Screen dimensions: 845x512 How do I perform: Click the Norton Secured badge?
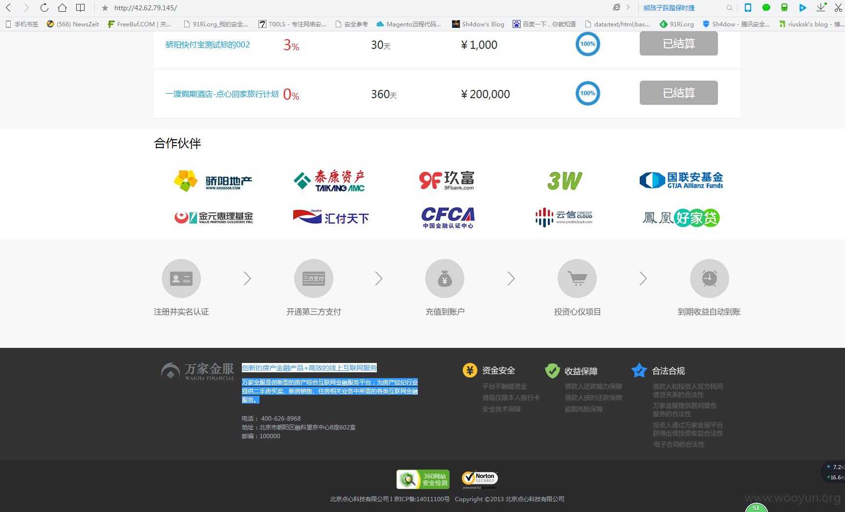[x=479, y=479]
